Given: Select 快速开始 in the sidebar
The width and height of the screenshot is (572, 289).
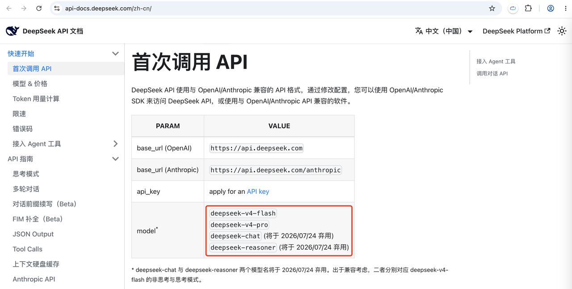Looking at the screenshot, I should tap(21, 54).
